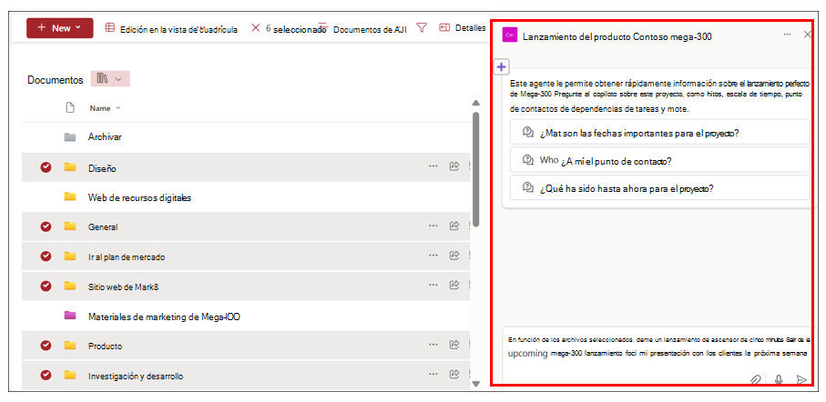Screen dimensions: 826x402
Task: Click the grey Archivar folder icon
Action: (x=69, y=136)
